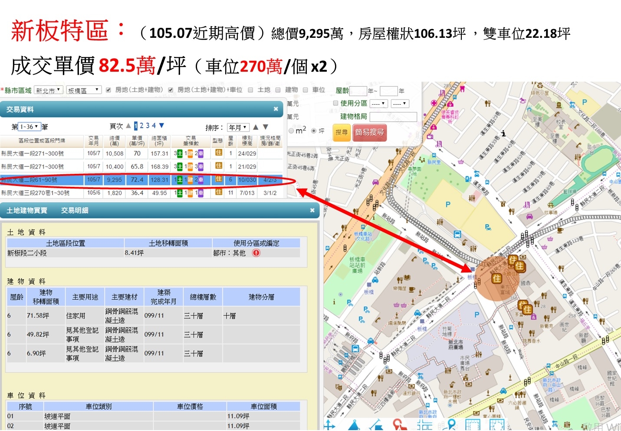The height and width of the screenshot is (431, 621).
Task: Select the 10,508 萬 transaction row address
Action: tap(33, 153)
